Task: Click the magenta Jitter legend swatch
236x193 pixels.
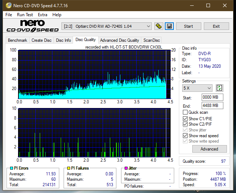Action: click(126, 168)
